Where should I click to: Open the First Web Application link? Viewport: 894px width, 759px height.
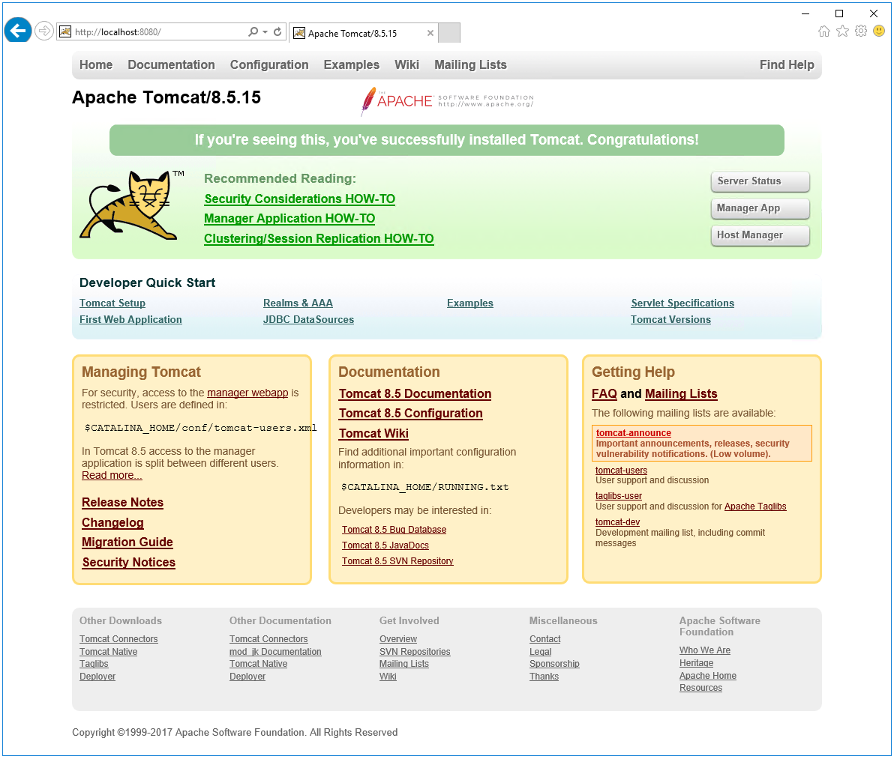tap(130, 320)
